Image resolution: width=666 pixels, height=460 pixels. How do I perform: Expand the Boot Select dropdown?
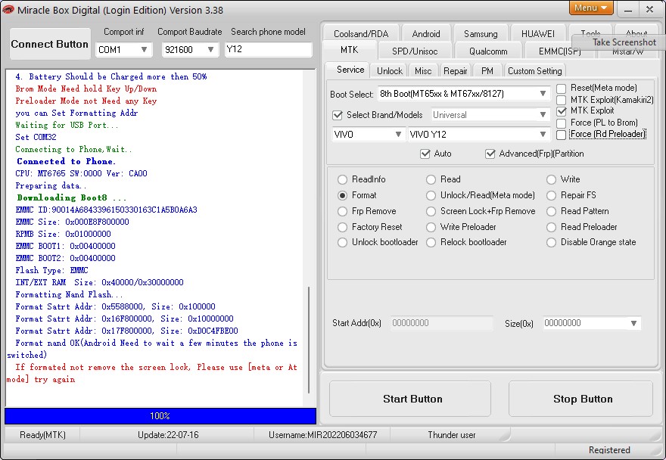543,94
